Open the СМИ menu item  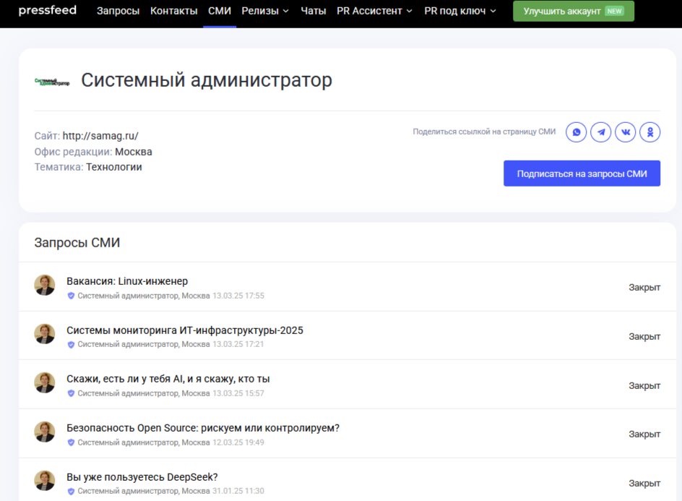click(219, 11)
